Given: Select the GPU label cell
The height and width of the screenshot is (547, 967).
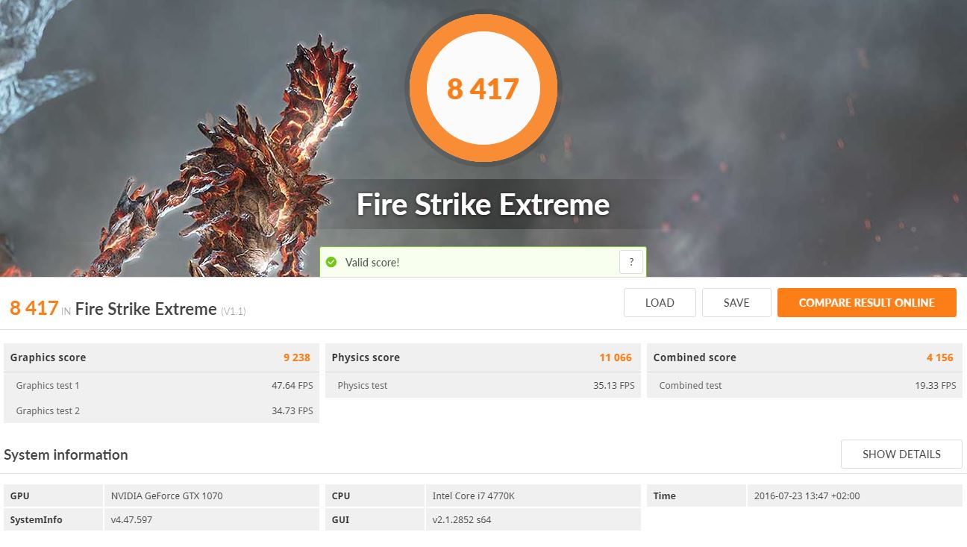Looking at the screenshot, I should (x=53, y=496).
